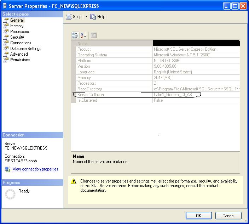
Task: Close the Server Properties window
Action: [x=243, y=6]
